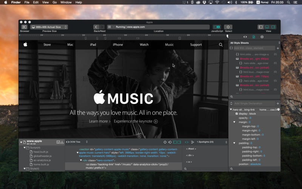
Task: Select the first green layout box in DOM toolbar
Action: (175, 142)
